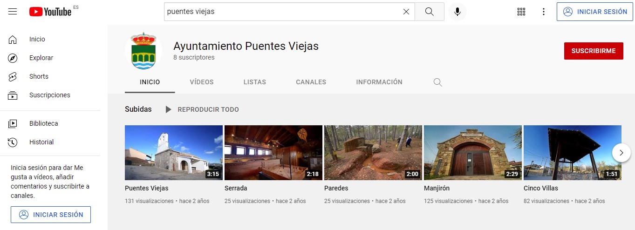Show next videos with the right arrow

tap(621, 152)
